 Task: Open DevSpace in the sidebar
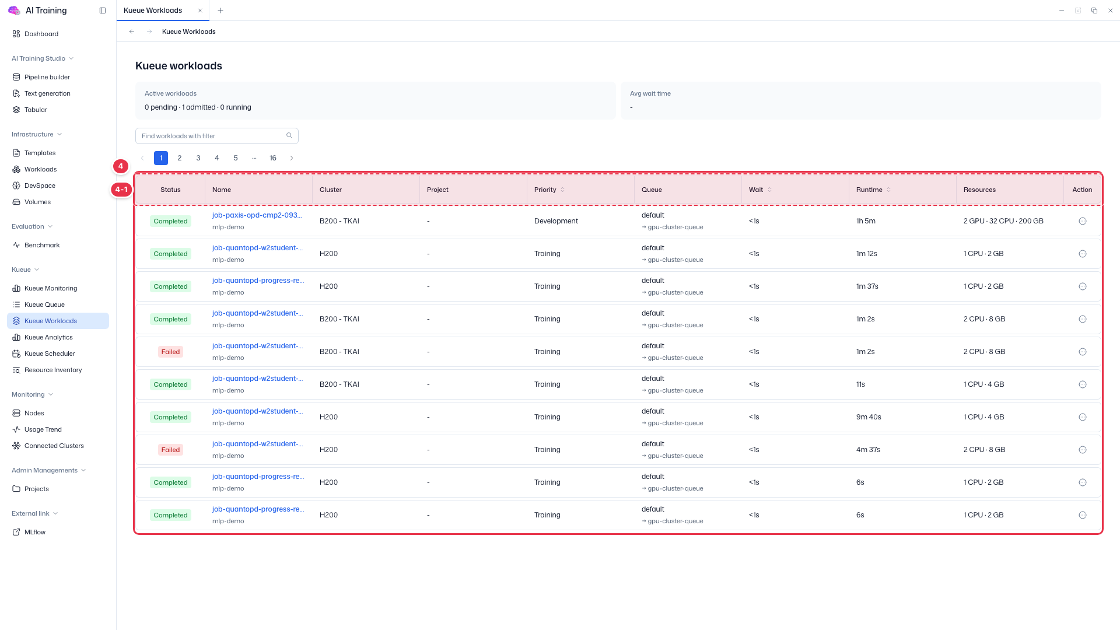point(58,185)
